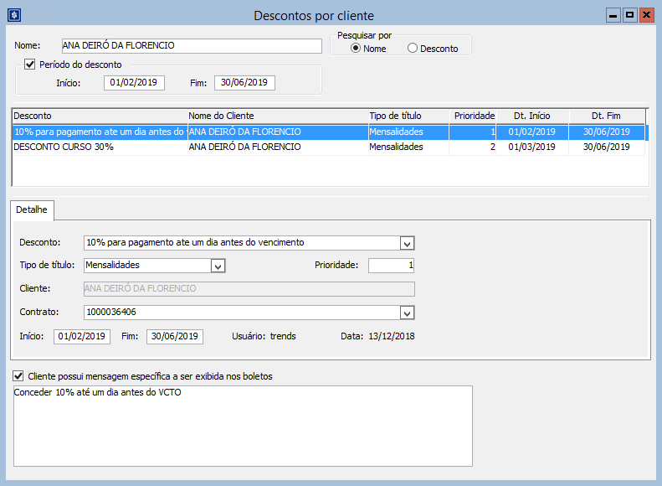The image size is (662, 486).
Task: Expand the Contrato dropdown list
Action: click(407, 313)
